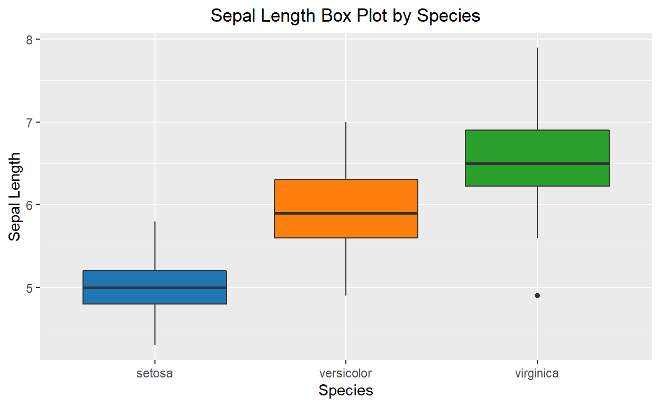
Task: Click the versicolor upper whisker
Action: point(346,151)
